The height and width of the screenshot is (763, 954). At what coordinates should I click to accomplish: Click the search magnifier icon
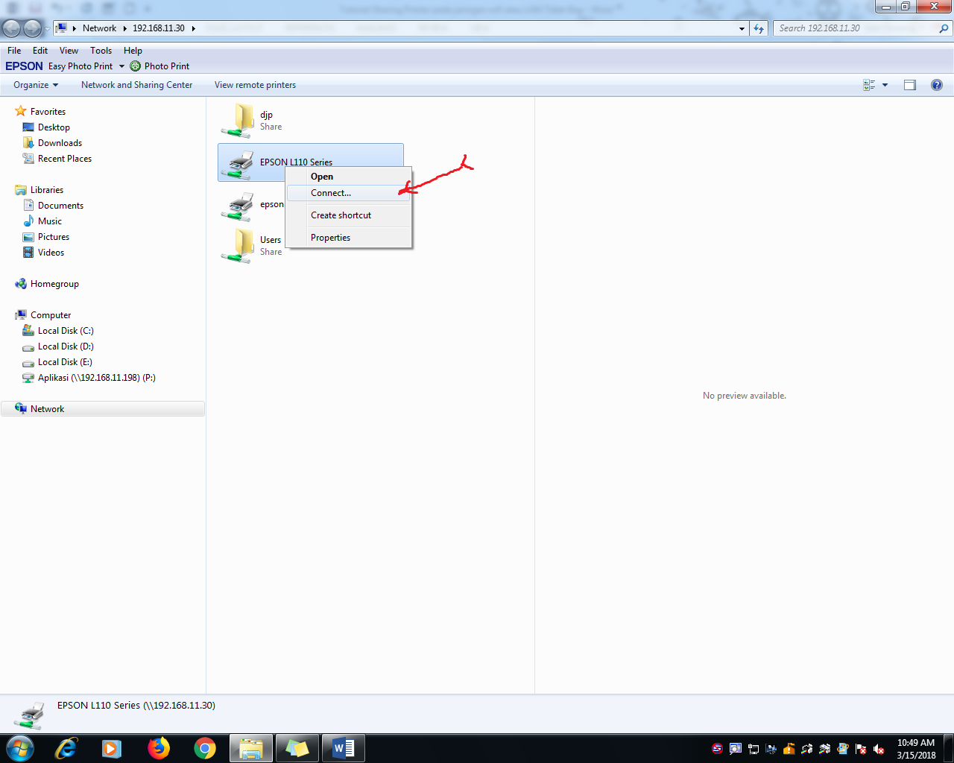[944, 28]
